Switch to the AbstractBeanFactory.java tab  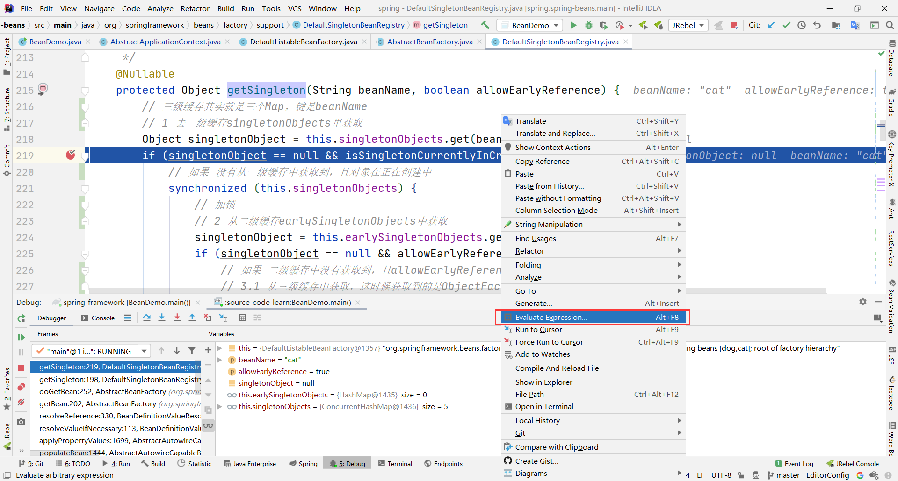click(429, 42)
